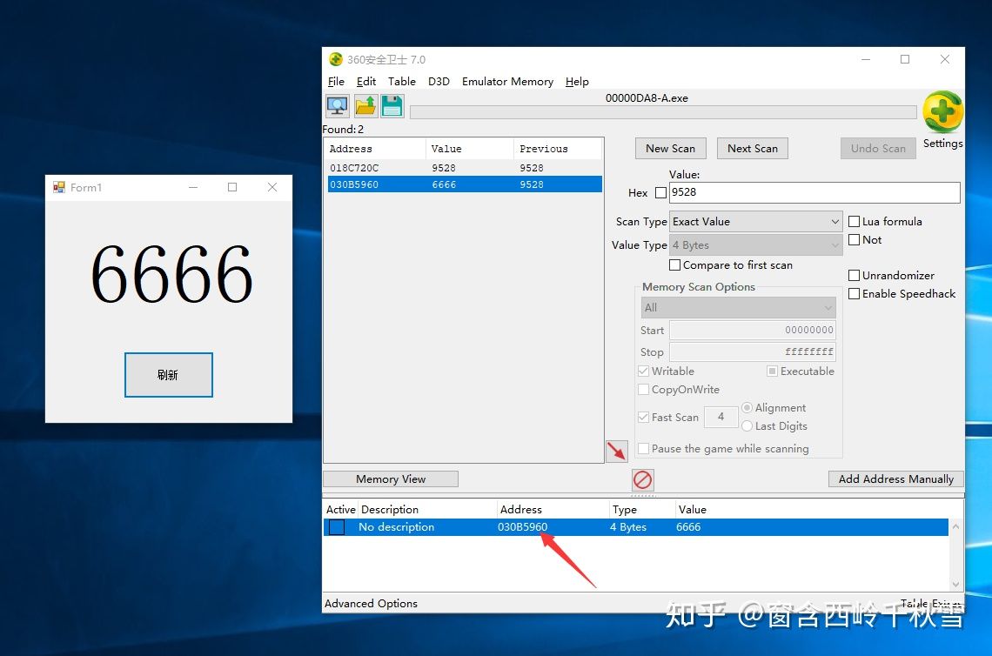Copy selected addresses with red arrow button
This screenshot has width=992, height=656.
coord(617,451)
